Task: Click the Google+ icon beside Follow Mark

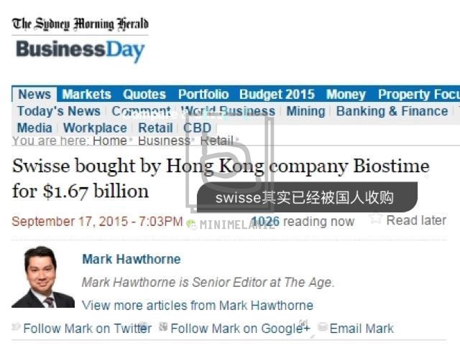Action: (x=163, y=326)
